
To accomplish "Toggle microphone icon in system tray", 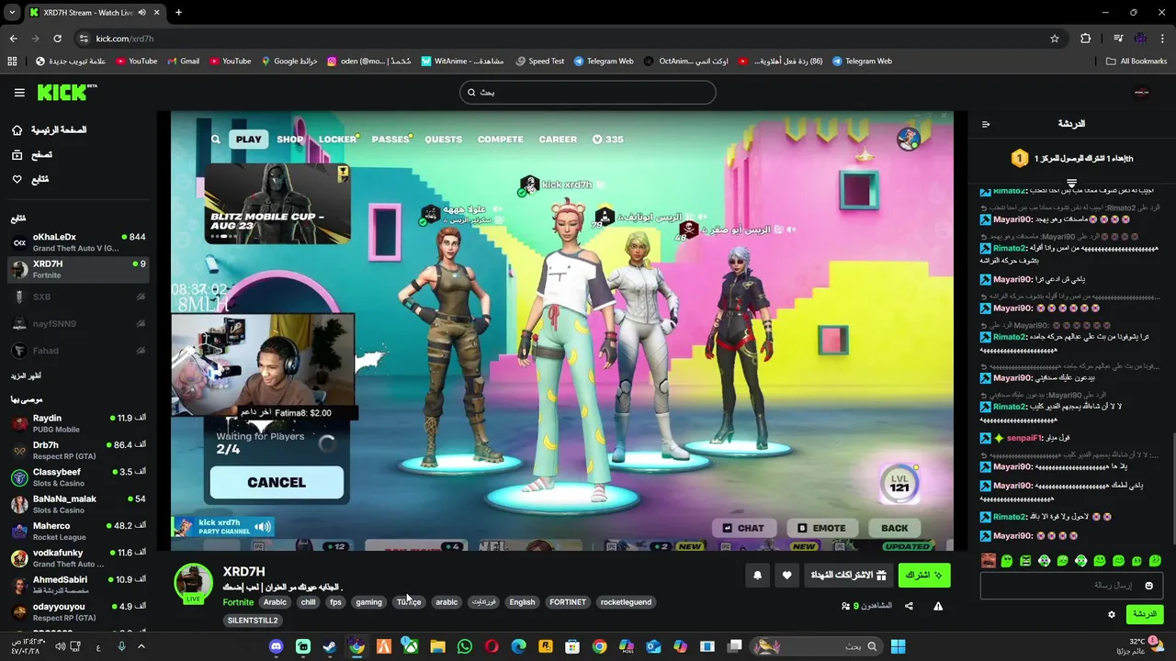I will pyautogui.click(x=121, y=646).
